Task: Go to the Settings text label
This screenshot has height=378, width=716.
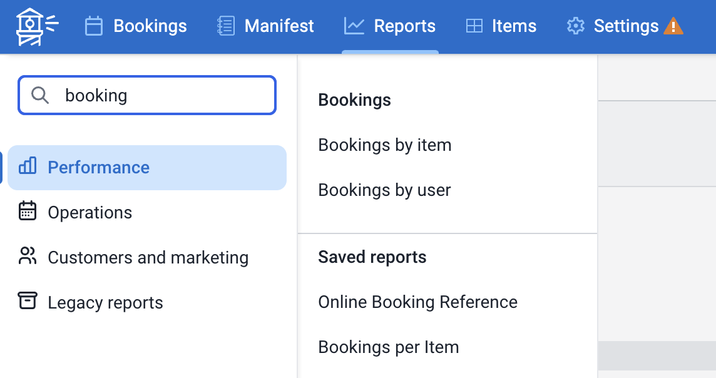Action: click(x=626, y=26)
